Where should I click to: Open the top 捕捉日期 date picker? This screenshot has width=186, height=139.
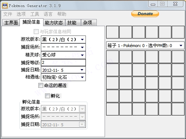(63, 70)
